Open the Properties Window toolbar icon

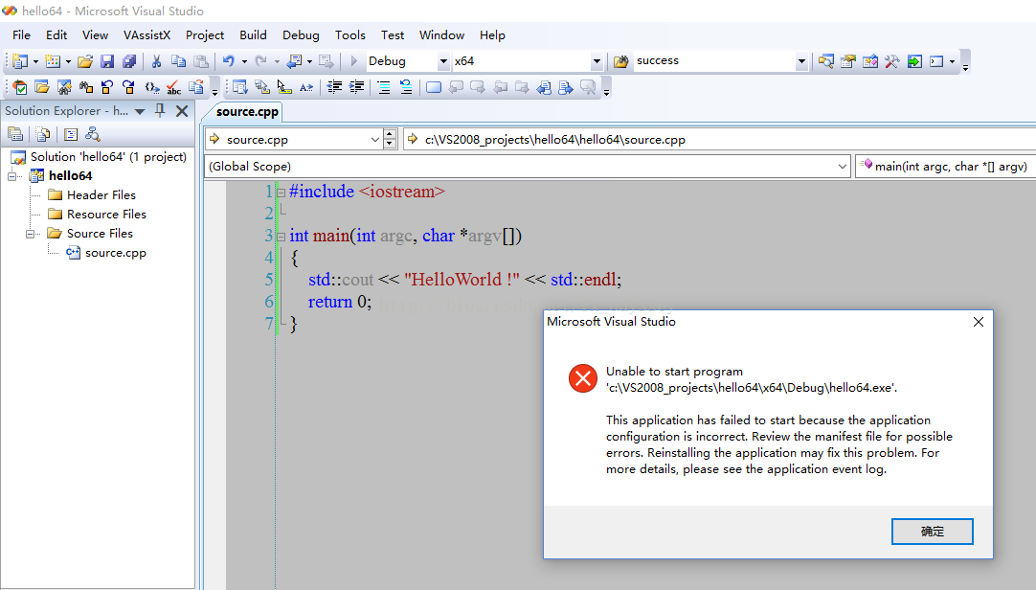(x=847, y=61)
